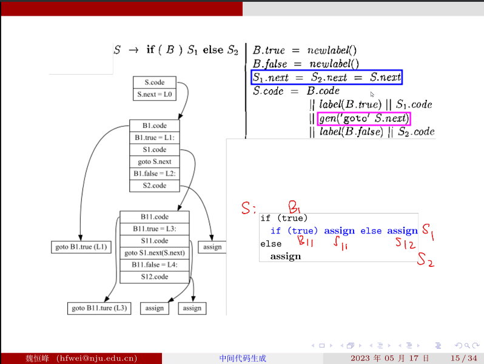Screen dimensions: 484x364
Task: Click the go-forward curved arrow icon
Action: click(x=476, y=345)
